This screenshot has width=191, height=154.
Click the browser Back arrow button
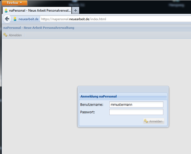[x=7, y=19]
